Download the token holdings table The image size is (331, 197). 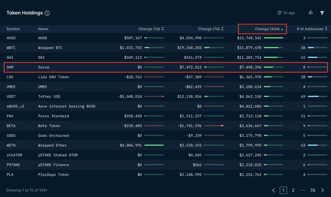[x=311, y=12]
